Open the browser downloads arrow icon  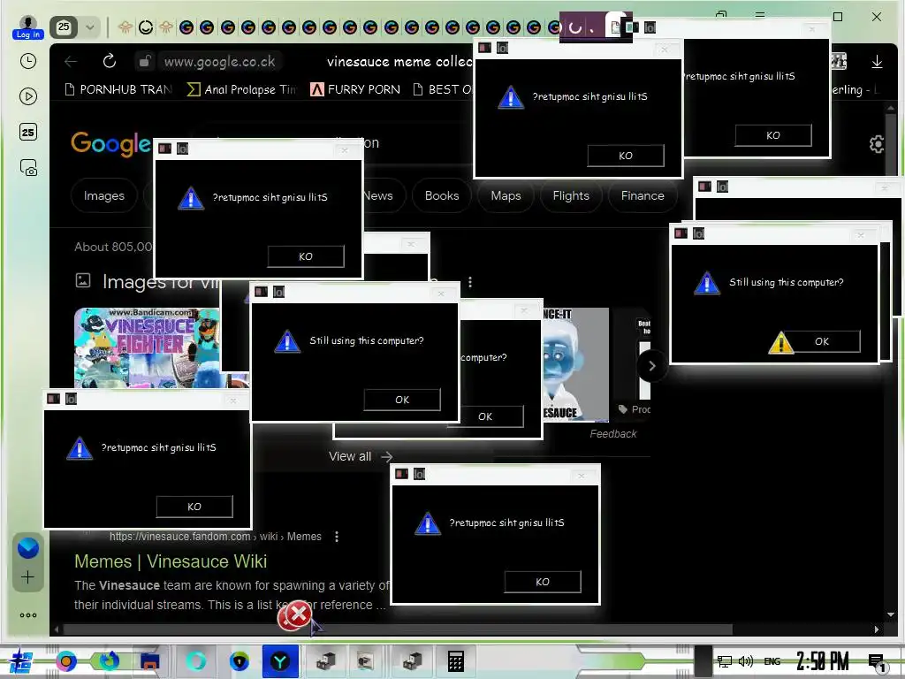tap(877, 61)
